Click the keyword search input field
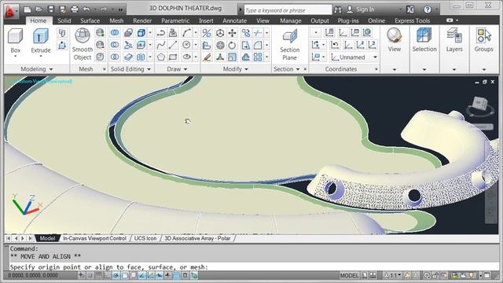Image resolution: width=503 pixels, height=283 pixels. pos(288,10)
